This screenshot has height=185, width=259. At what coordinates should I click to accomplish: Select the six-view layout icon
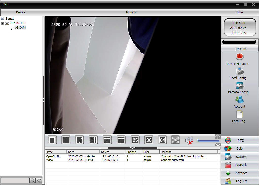point(80,140)
